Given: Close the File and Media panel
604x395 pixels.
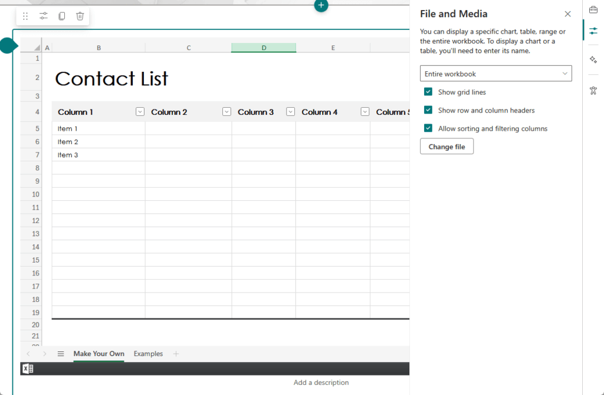Looking at the screenshot, I should (x=567, y=14).
